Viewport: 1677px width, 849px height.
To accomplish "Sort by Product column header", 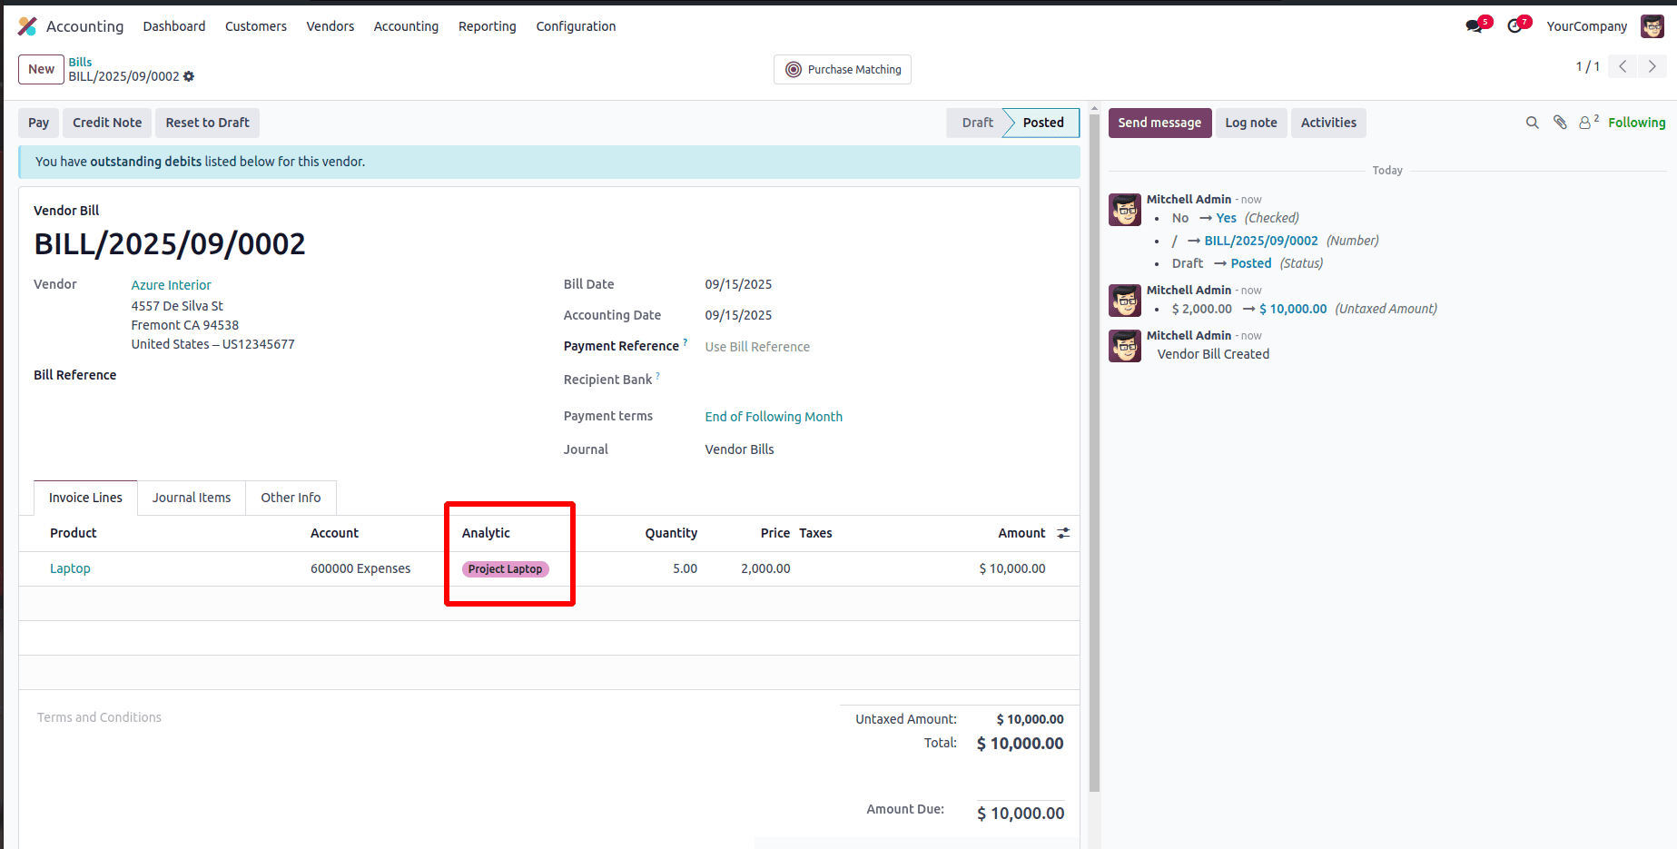I will pyautogui.click(x=73, y=533).
